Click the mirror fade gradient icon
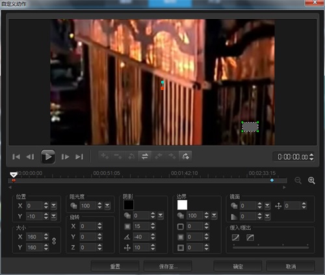Image resolution: width=325 pixels, height=275 pixels. point(234,216)
